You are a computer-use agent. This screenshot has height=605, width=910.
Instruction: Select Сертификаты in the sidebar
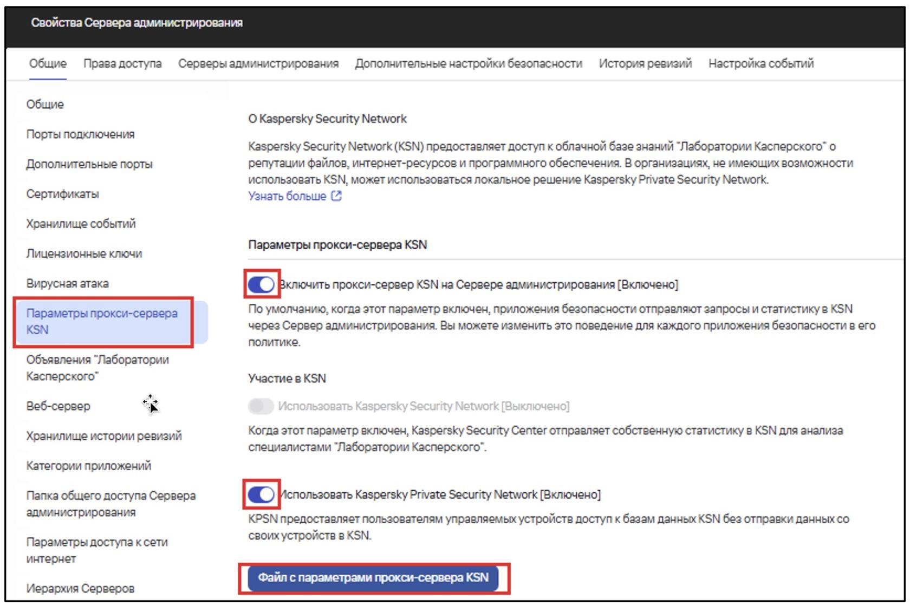click(x=62, y=194)
